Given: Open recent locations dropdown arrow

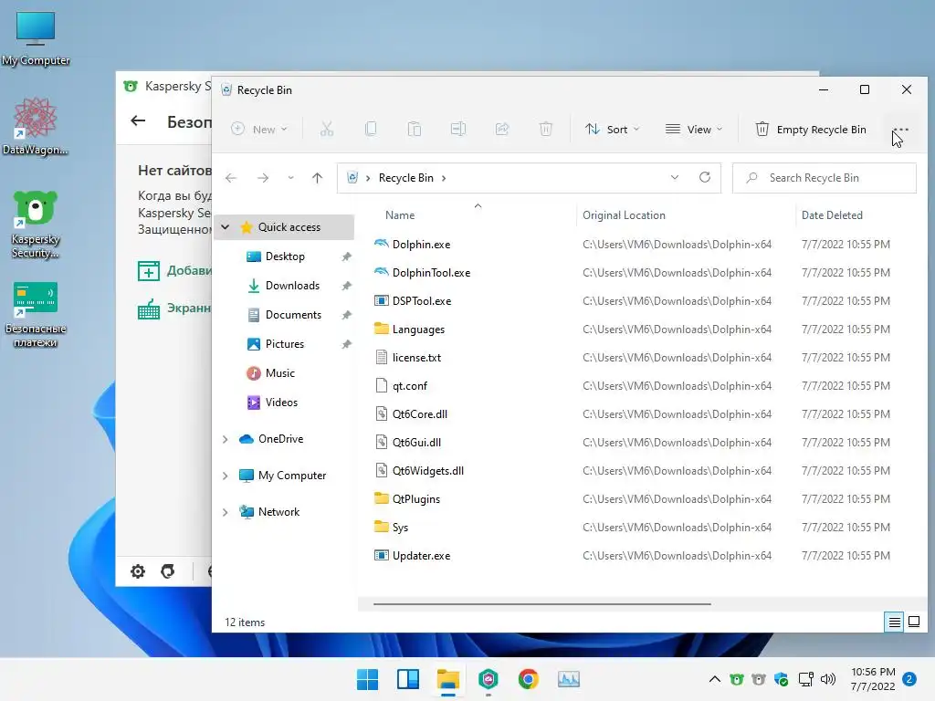Looking at the screenshot, I should click(x=290, y=178).
